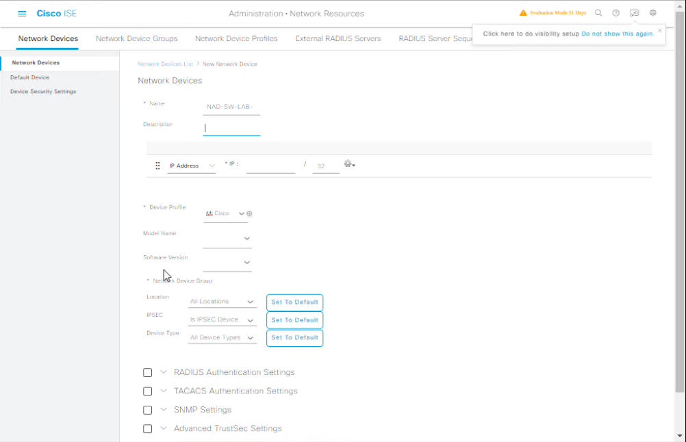Click the Network Devices List breadcrumb link
686x442 pixels.
[165, 64]
